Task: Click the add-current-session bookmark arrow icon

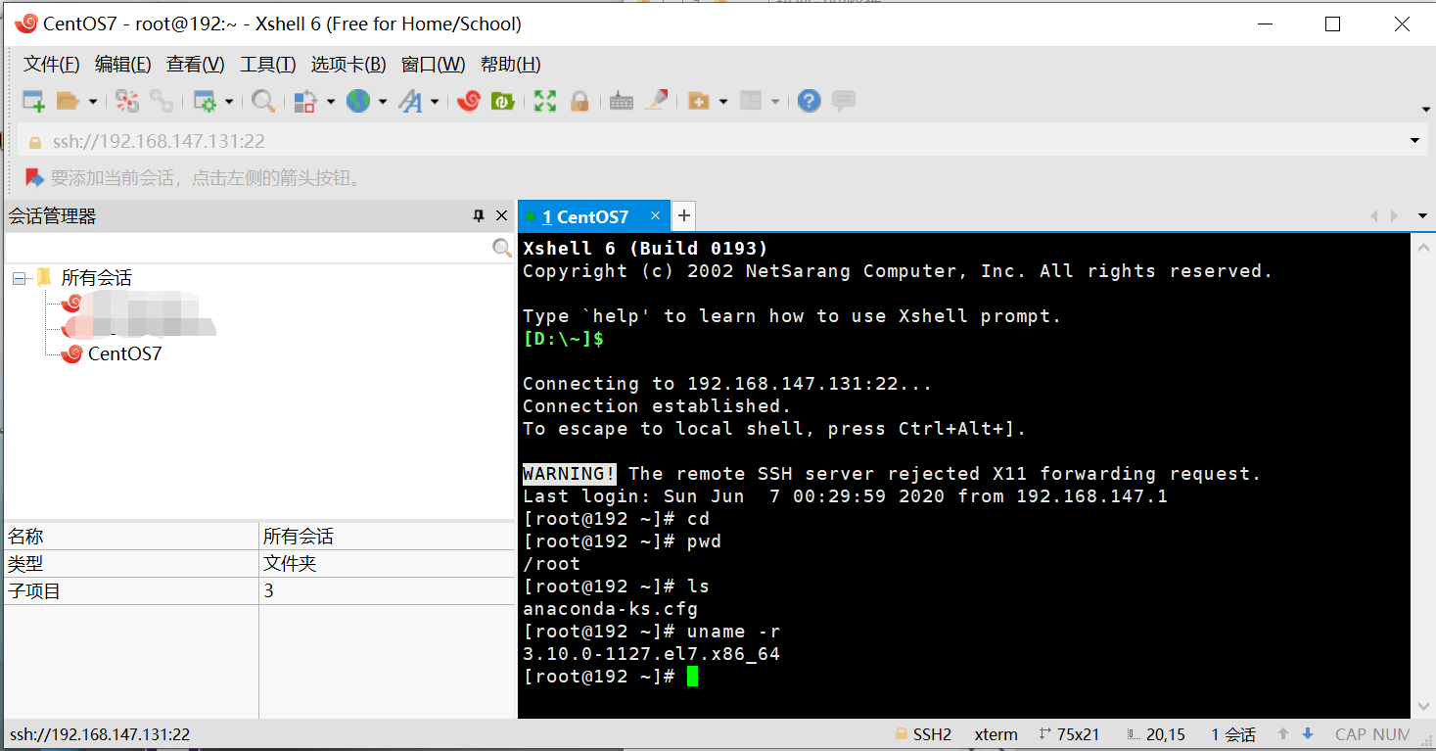Action: click(34, 177)
